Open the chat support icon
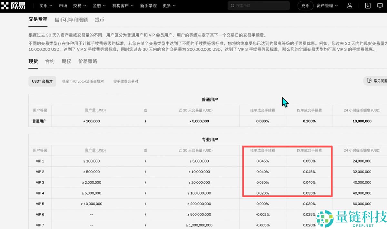Screen dimensions: 387x229 pyautogui.click(x=380, y=5)
